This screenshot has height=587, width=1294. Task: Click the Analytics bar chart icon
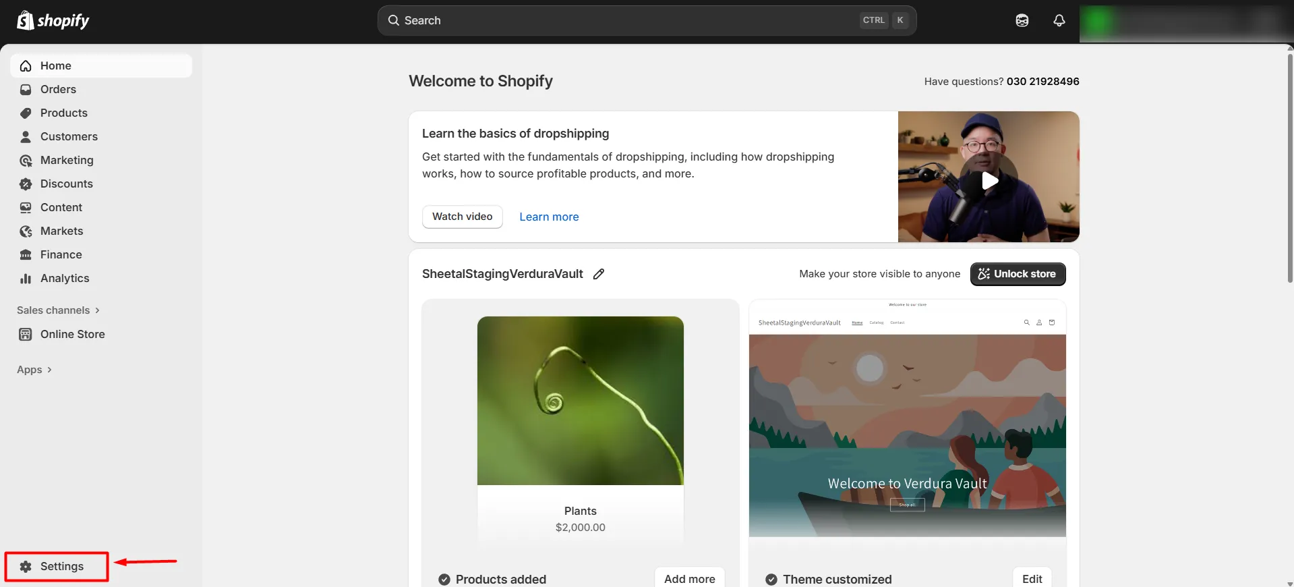coord(26,278)
